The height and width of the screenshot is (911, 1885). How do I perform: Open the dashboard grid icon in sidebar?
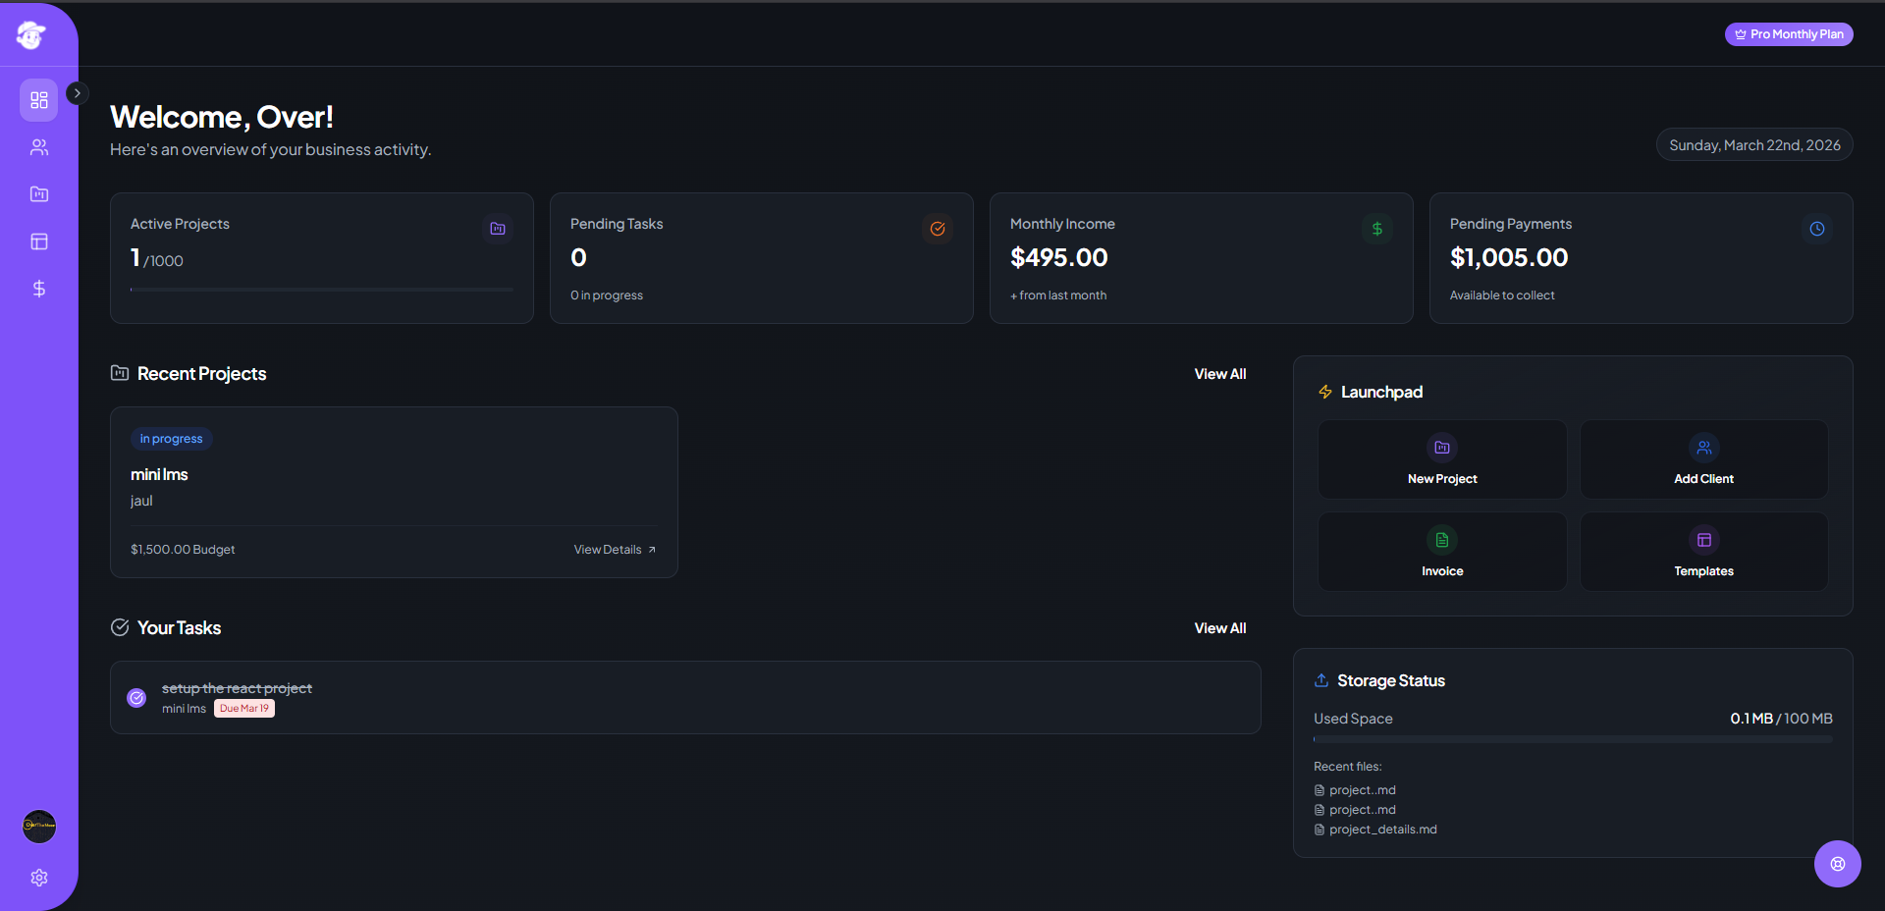click(39, 100)
